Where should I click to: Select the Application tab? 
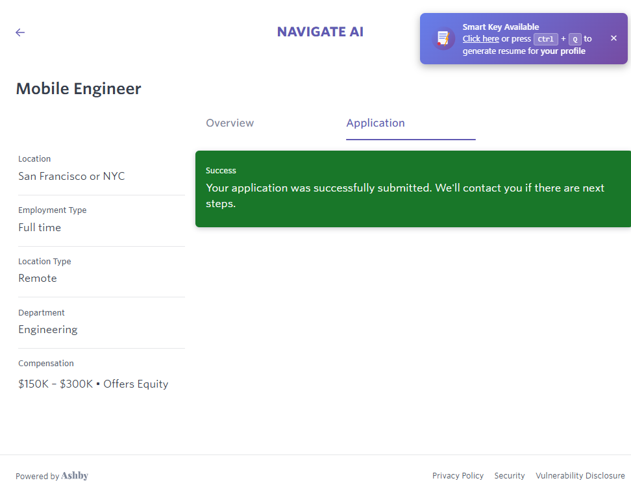pos(375,123)
